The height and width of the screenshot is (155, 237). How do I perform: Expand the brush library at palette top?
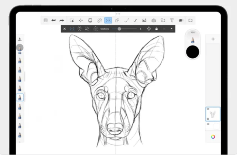coord(20,39)
